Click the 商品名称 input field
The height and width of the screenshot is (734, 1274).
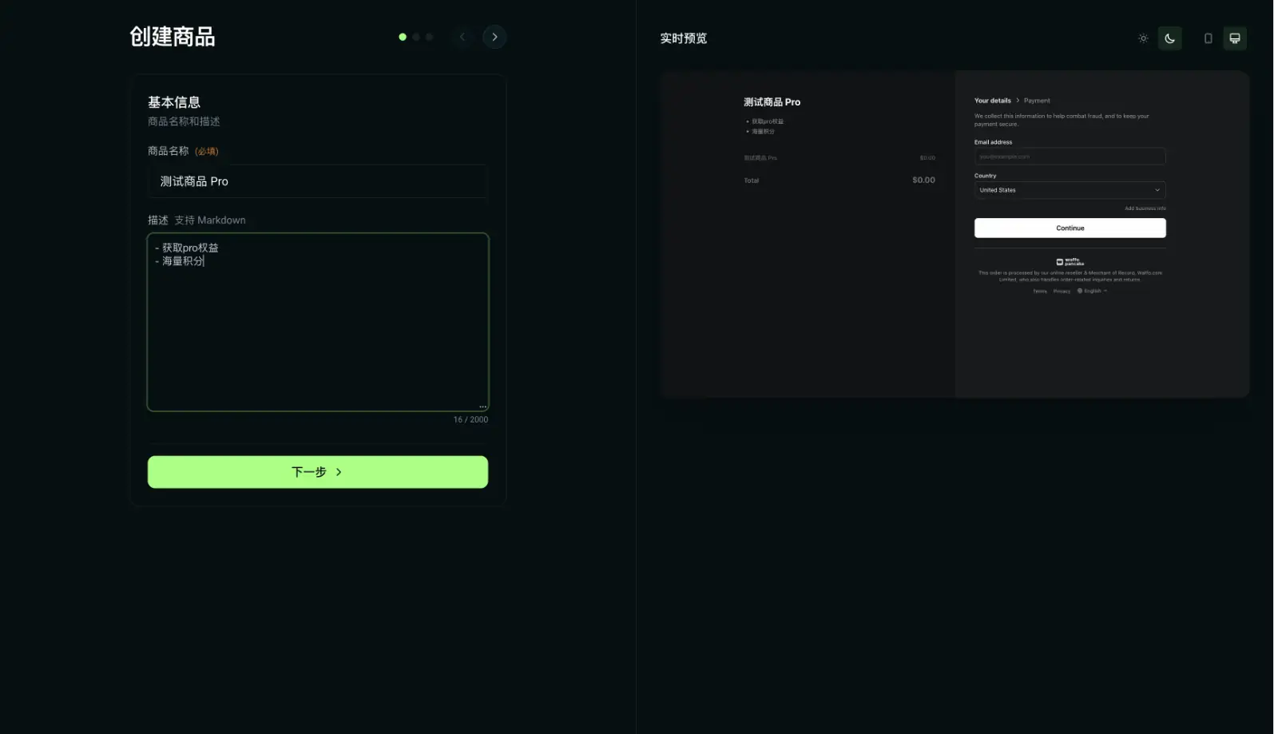tap(318, 181)
